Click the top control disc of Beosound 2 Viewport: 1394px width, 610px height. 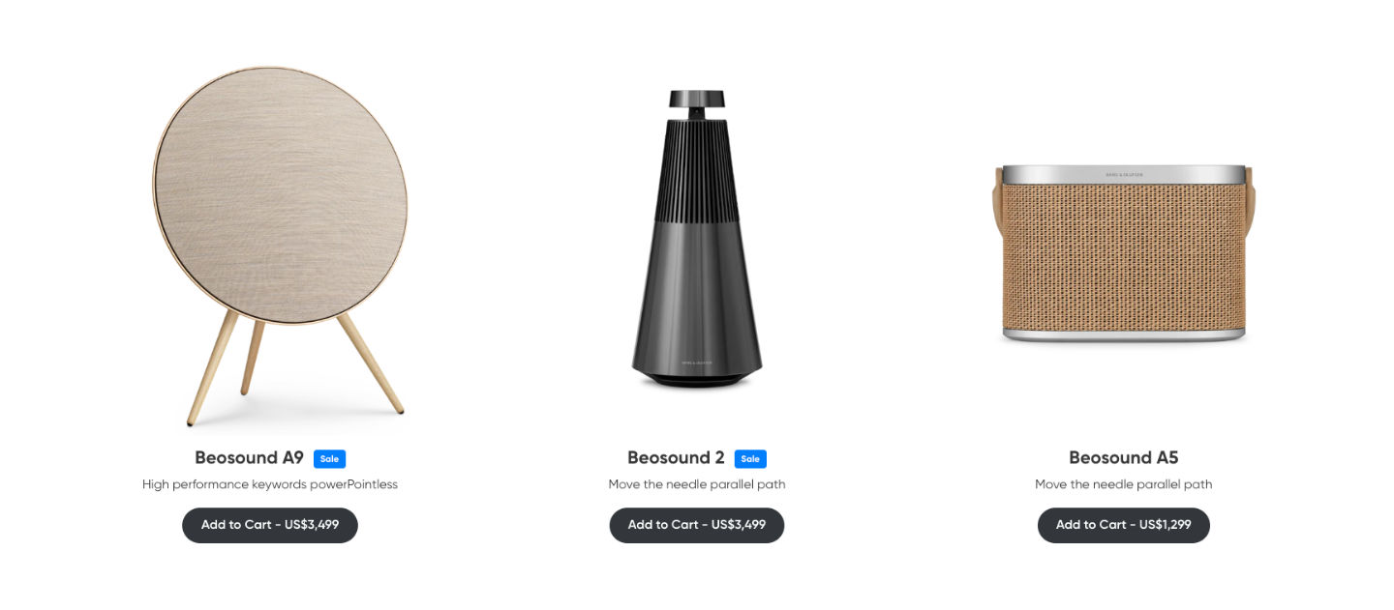click(697, 99)
